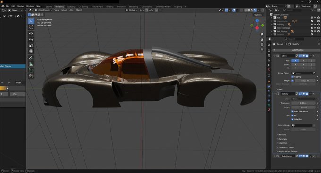Click the outliner filter funnel icon
The height and width of the screenshot is (173, 321).
click(313, 10)
